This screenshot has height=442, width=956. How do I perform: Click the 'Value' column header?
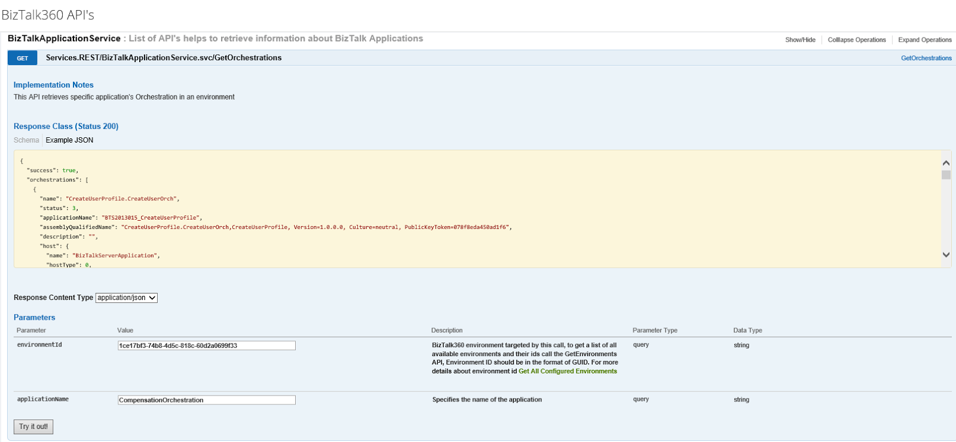click(x=125, y=330)
